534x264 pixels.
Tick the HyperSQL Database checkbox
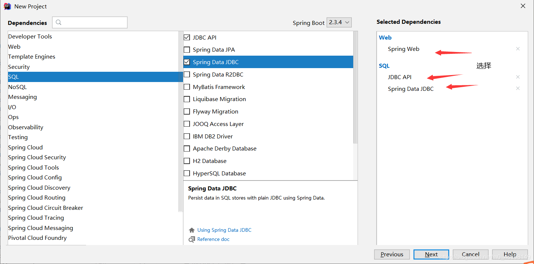click(x=187, y=173)
